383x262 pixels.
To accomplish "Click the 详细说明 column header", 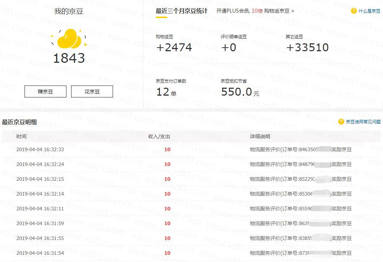I will tap(260, 136).
